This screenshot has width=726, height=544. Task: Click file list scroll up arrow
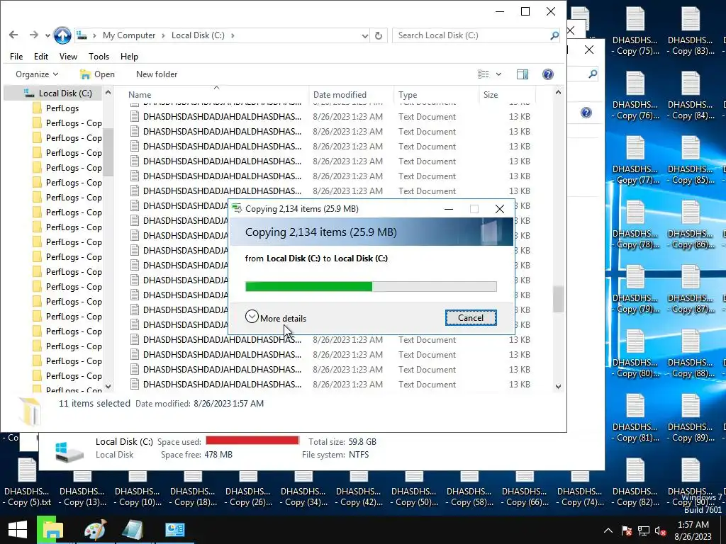click(558, 93)
